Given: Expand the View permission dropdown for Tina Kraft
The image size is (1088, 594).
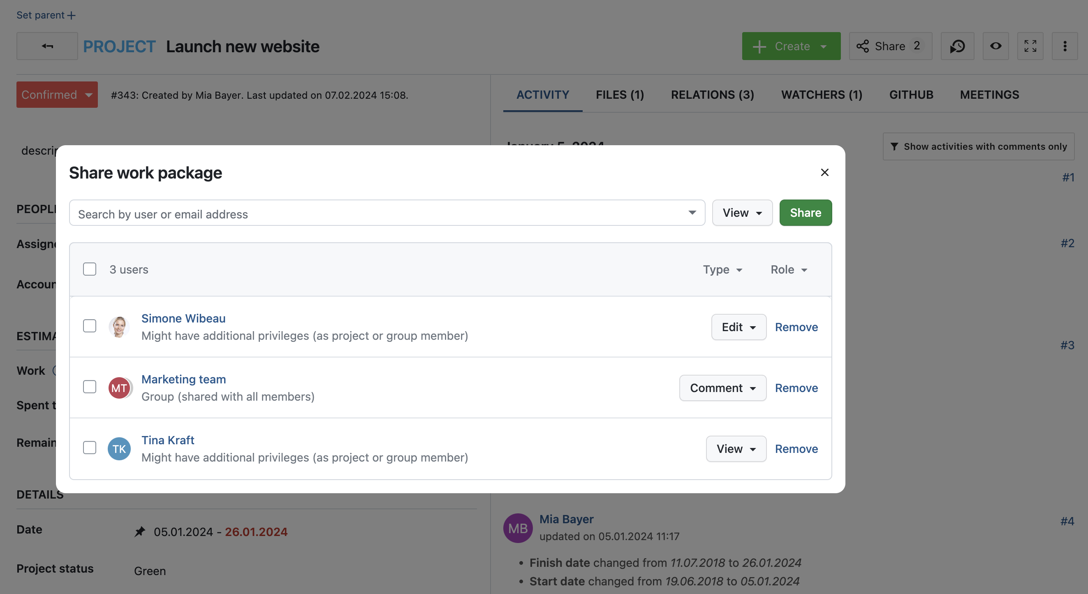Looking at the screenshot, I should coord(736,448).
